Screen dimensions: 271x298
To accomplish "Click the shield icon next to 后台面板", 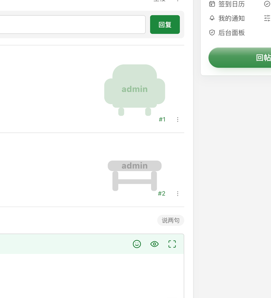I will point(212,32).
